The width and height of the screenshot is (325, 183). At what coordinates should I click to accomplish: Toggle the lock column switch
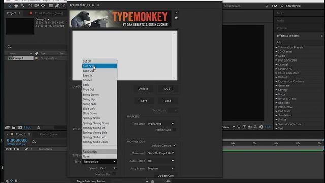coord(18,149)
